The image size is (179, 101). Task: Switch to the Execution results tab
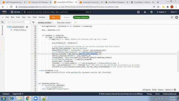click(63, 22)
